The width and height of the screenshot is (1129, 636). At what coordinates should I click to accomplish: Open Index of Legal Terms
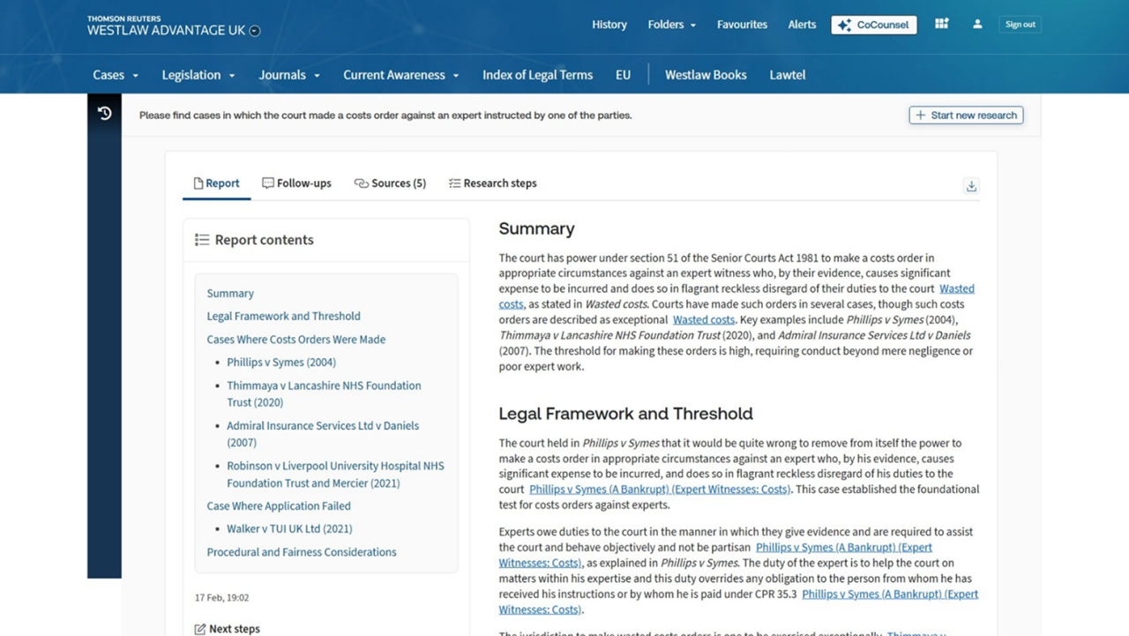537,75
